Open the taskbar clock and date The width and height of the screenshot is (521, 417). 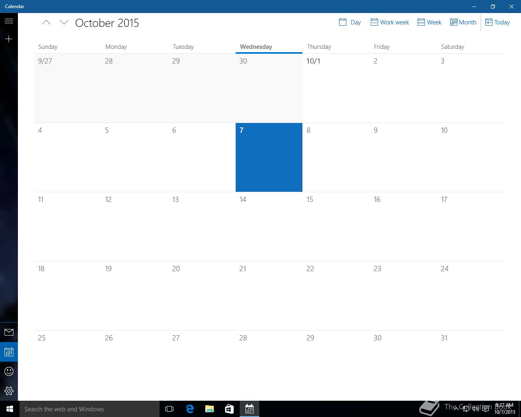[x=505, y=409]
